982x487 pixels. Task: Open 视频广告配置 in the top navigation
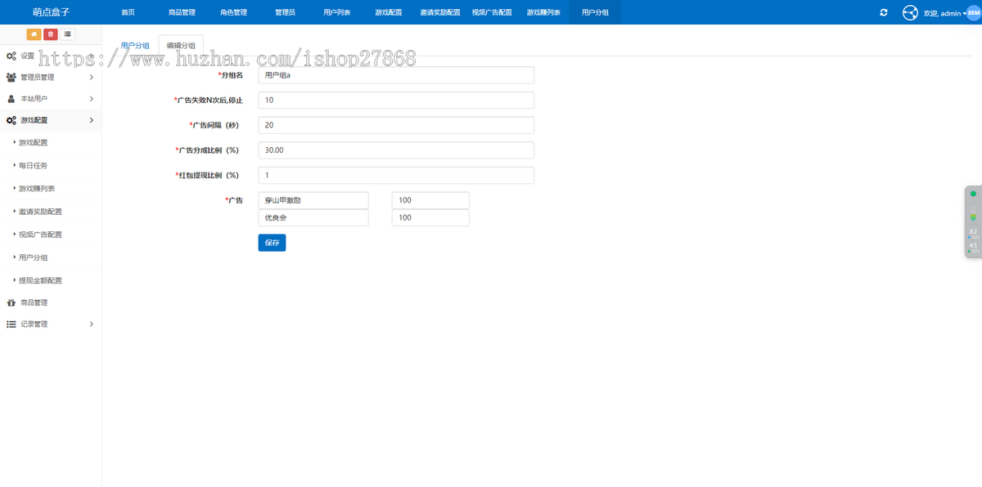[492, 12]
